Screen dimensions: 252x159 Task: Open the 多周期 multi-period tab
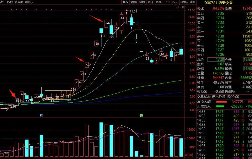pyautogui.click(x=19, y=2)
